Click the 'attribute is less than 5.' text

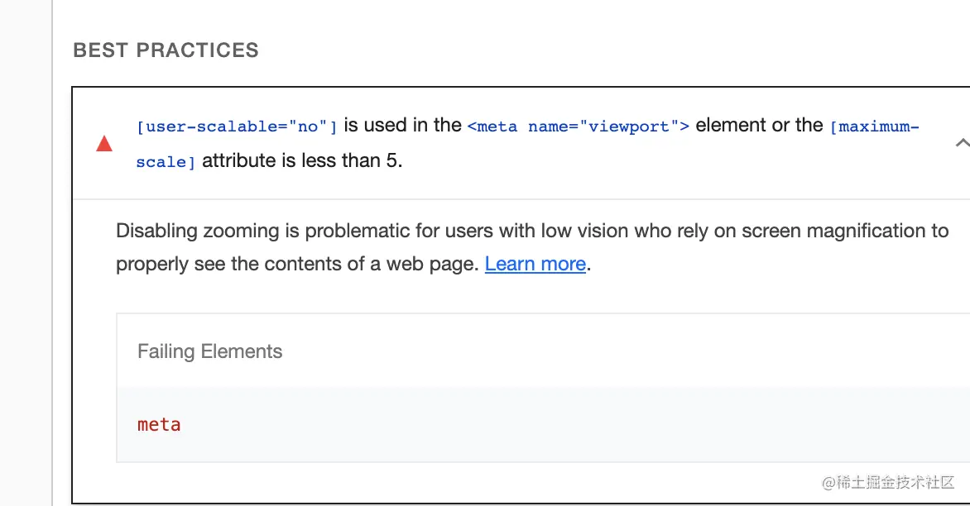tap(302, 161)
